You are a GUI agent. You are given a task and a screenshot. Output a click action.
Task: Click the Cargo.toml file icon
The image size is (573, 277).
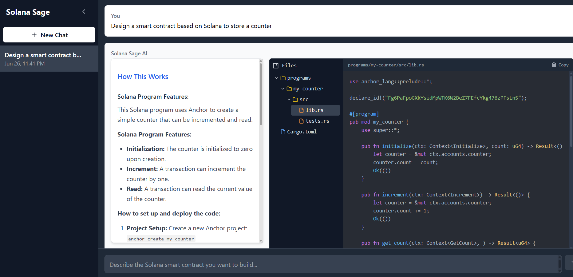click(x=283, y=132)
